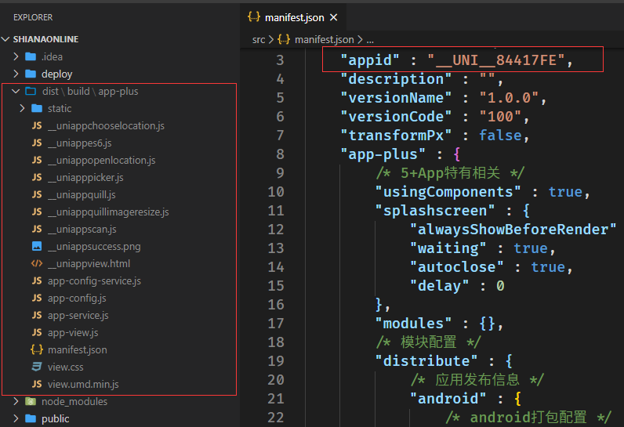Click the JSON icon beside manifest.json in explorer
The width and height of the screenshot is (624, 427).
point(37,349)
